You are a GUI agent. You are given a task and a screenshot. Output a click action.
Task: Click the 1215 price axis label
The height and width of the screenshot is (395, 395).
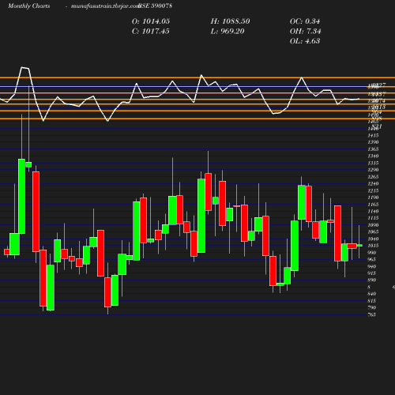point(373,190)
